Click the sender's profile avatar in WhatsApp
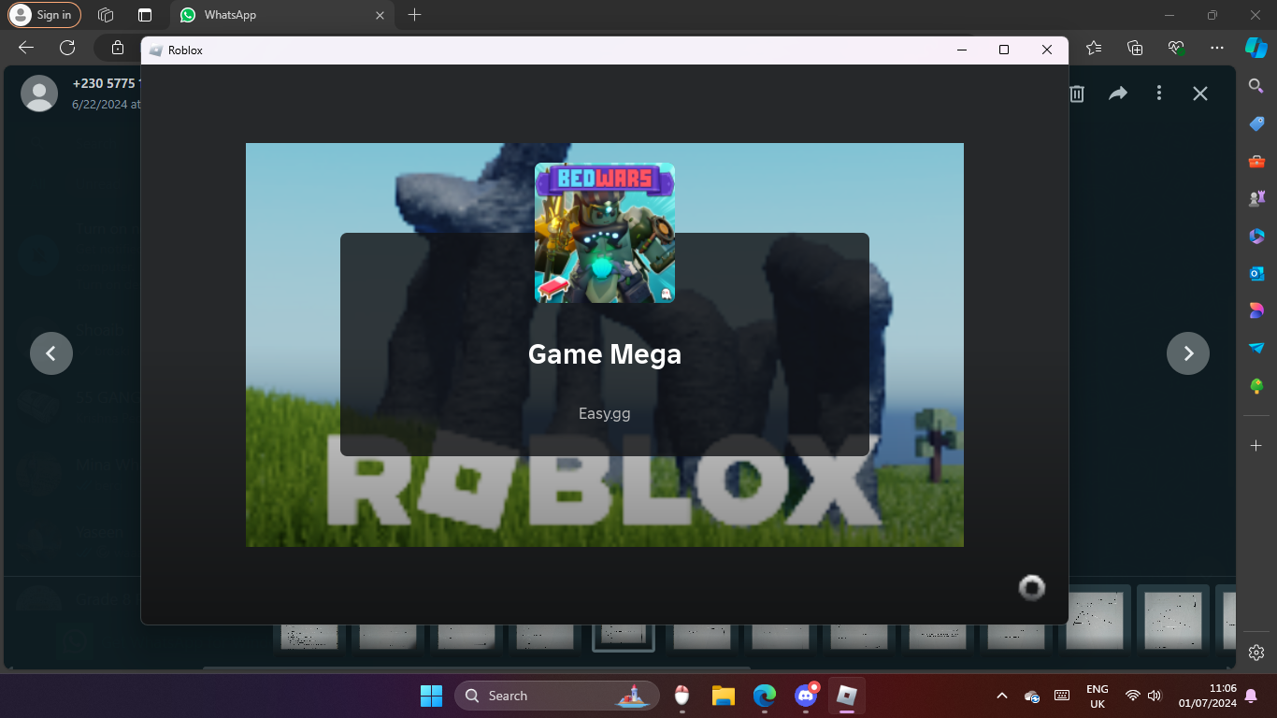The image size is (1277, 718). coord(39,93)
